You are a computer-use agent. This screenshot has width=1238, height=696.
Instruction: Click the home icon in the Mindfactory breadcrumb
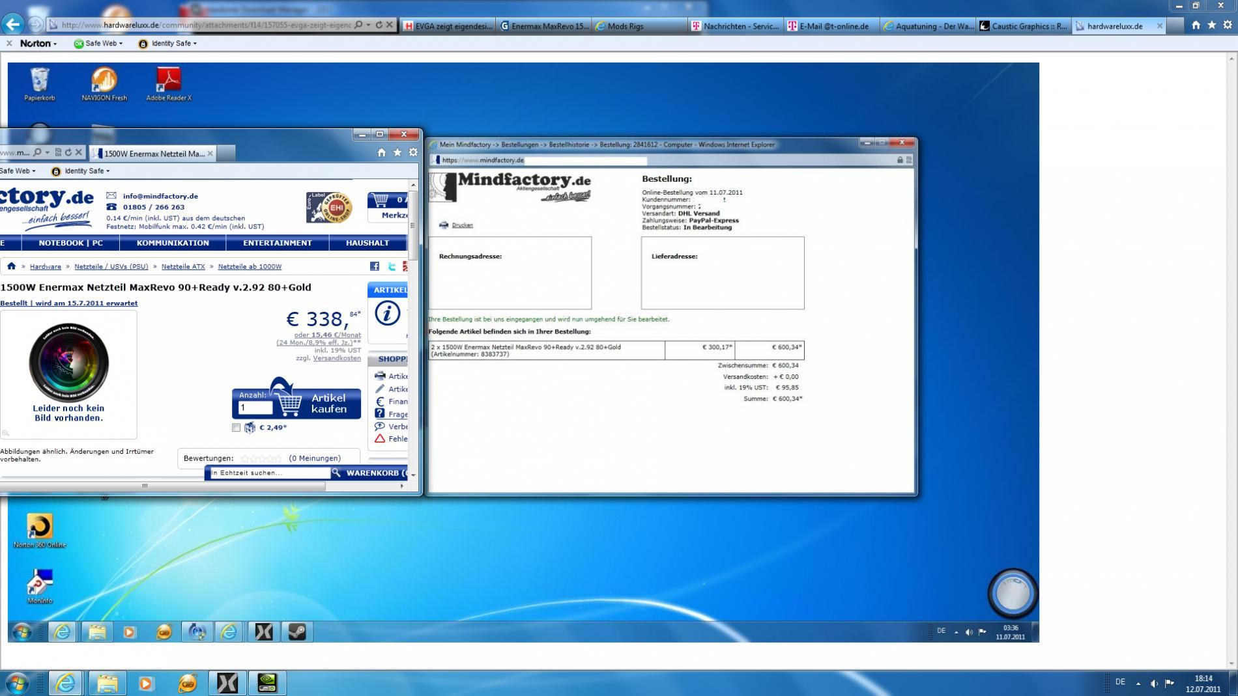tap(11, 266)
